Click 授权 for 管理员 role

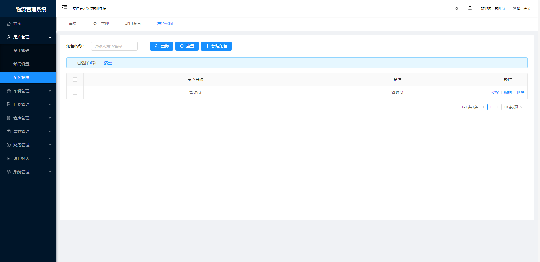(x=495, y=92)
